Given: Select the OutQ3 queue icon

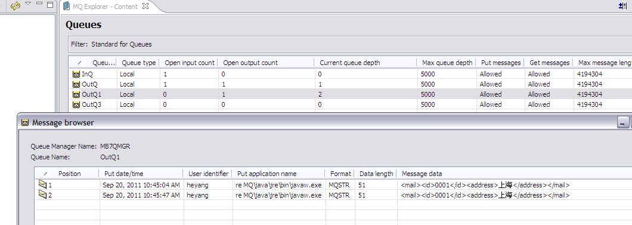Looking at the screenshot, I should (x=76, y=104).
